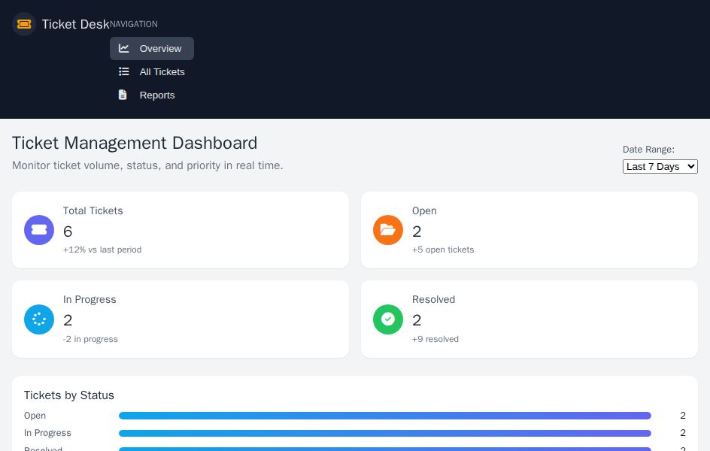Select Last 7 Days in the date selector

(660, 166)
